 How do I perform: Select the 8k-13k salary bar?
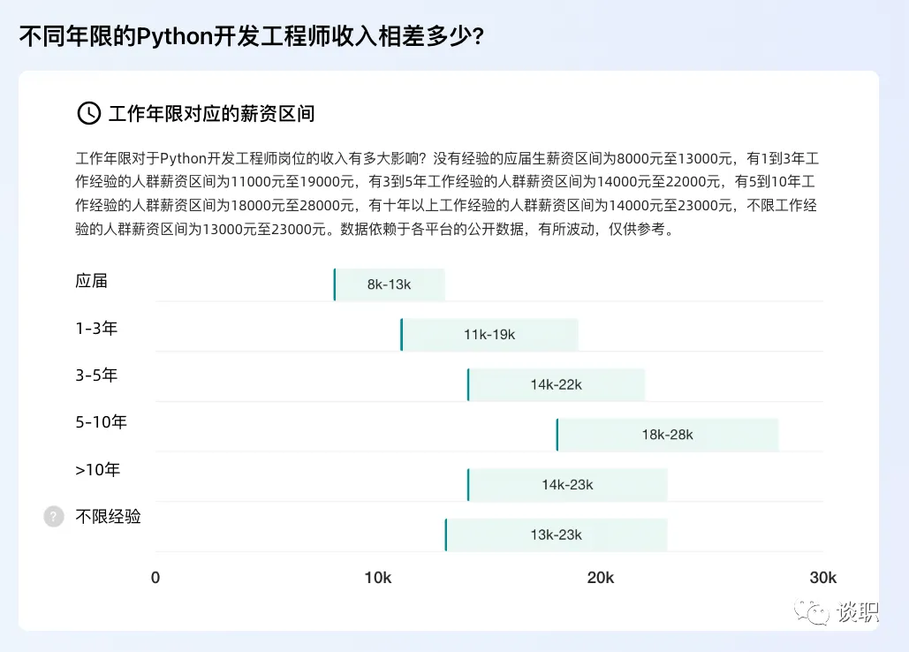pyautogui.click(x=390, y=284)
